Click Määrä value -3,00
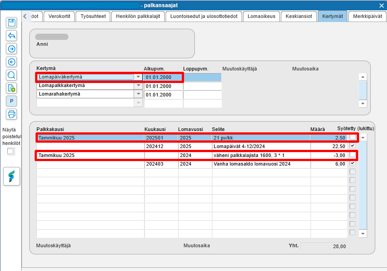 point(329,155)
